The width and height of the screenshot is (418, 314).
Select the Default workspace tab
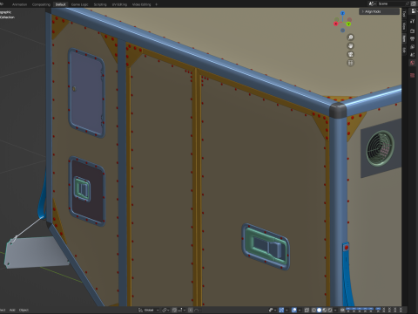(x=60, y=4)
